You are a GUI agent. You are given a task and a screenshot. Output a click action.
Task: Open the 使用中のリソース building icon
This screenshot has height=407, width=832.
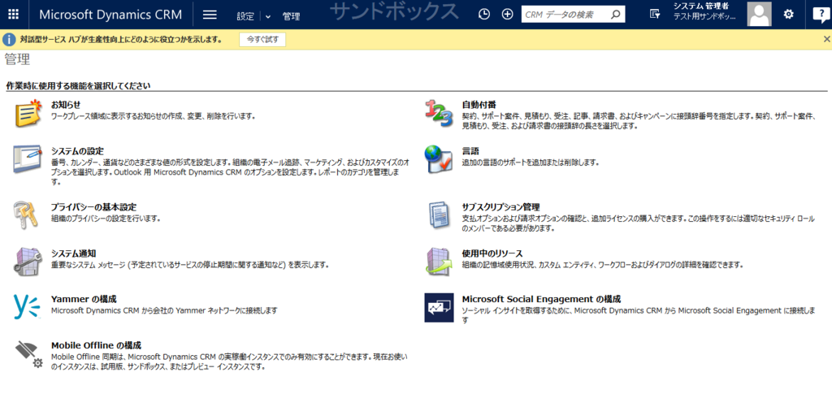coord(439,262)
